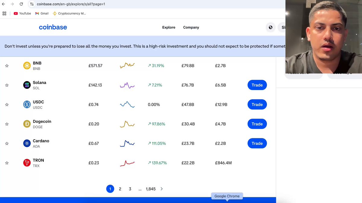The width and height of the screenshot is (362, 203).
Task: Go to page 1,845 of results
Action: [151, 189]
